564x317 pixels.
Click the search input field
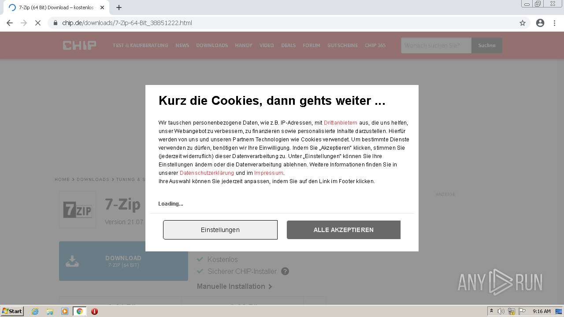[x=436, y=45]
